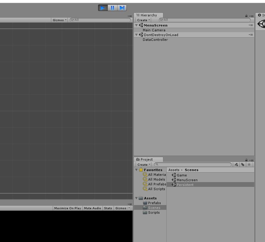Open the Prefabs folder
The image size is (265, 242).
point(152,203)
